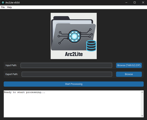Maximize the Arc2Lite window
The width and height of the screenshot is (147, 120).
pyautogui.click(x=135, y=2)
